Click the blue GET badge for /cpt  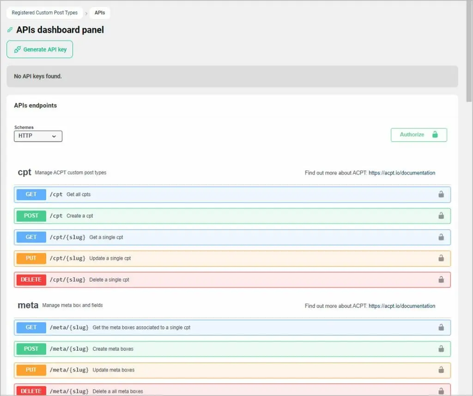tap(31, 194)
